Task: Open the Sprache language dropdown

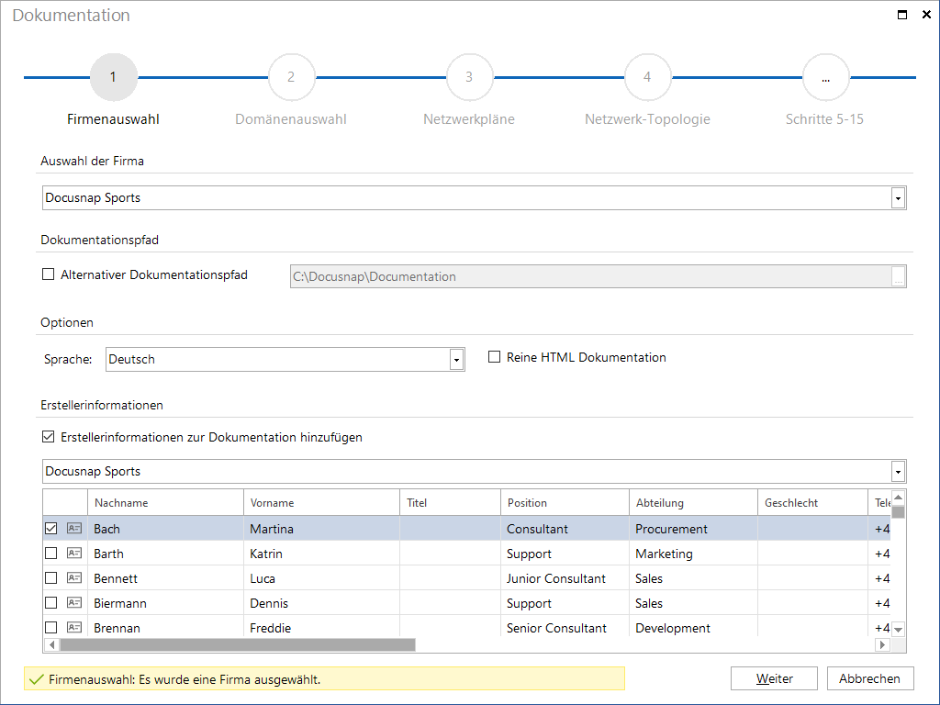Action: click(x=456, y=360)
